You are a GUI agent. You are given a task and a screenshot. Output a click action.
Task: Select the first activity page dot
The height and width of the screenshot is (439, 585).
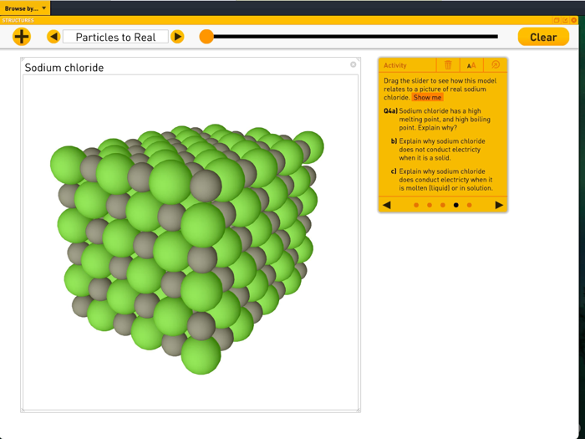(x=416, y=205)
